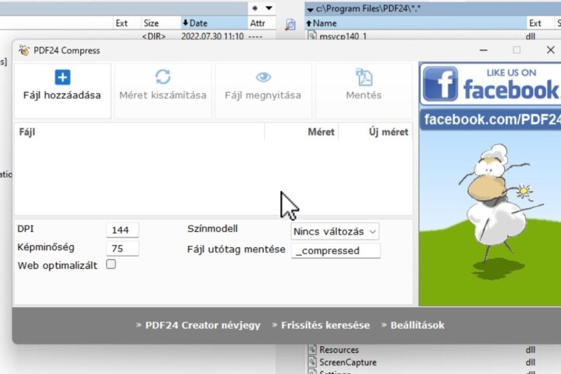Sort by Ext column in right panel

pos(540,23)
